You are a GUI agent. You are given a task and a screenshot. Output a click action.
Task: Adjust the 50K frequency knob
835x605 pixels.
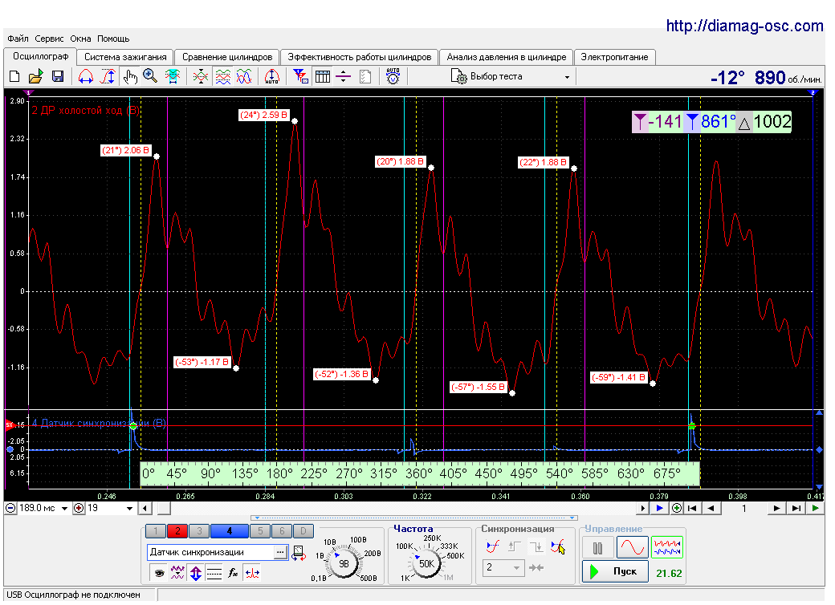pos(426,563)
